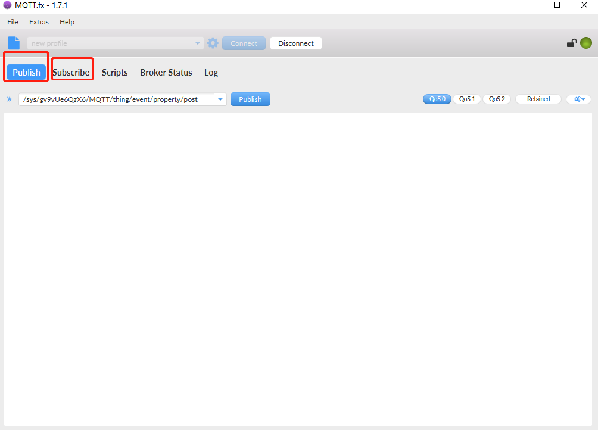Expand the double-chevron topic panel arrow
This screenshot has width=598, height=430.
pos(10,99)
